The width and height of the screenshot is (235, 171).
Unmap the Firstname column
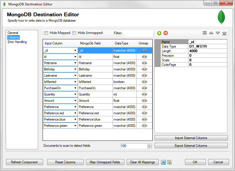(x=144, y=63)
